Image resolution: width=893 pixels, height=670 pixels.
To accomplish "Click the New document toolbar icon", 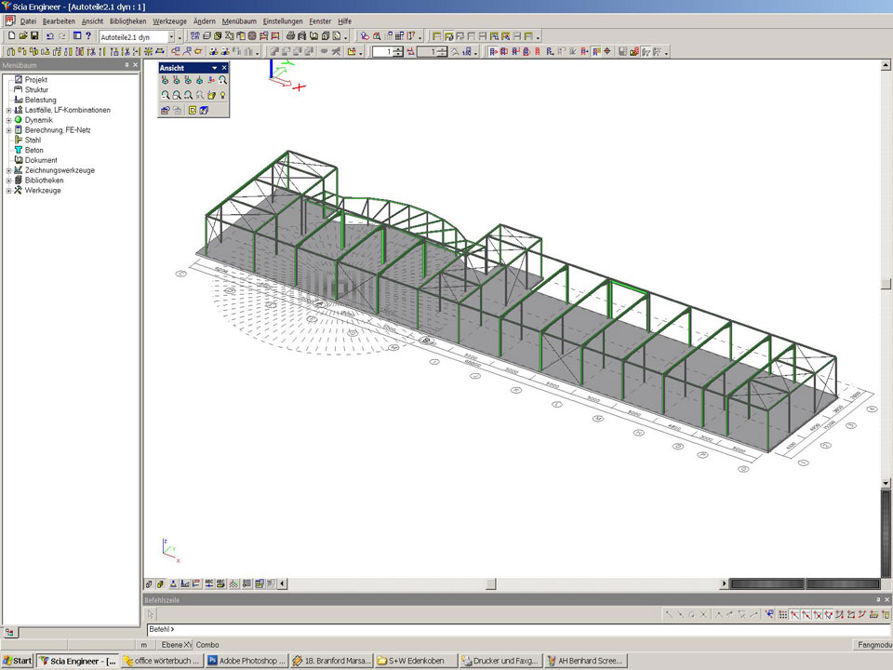I will coord(11,36).
